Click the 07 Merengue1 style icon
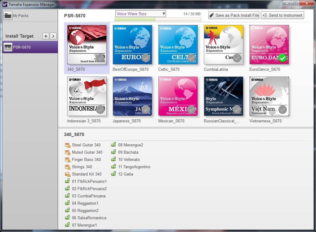 pyautogui.click(x=67, y=225)
